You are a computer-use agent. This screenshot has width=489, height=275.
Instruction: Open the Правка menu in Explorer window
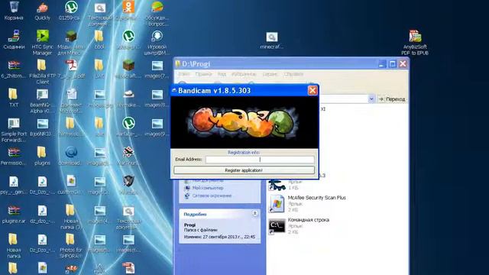[x=203, y=74]
